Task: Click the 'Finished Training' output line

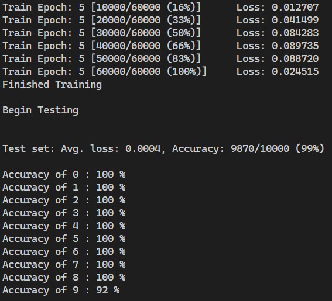Action: (52, 85)
